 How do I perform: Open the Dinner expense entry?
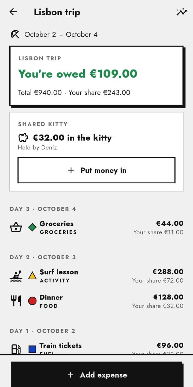96,301
